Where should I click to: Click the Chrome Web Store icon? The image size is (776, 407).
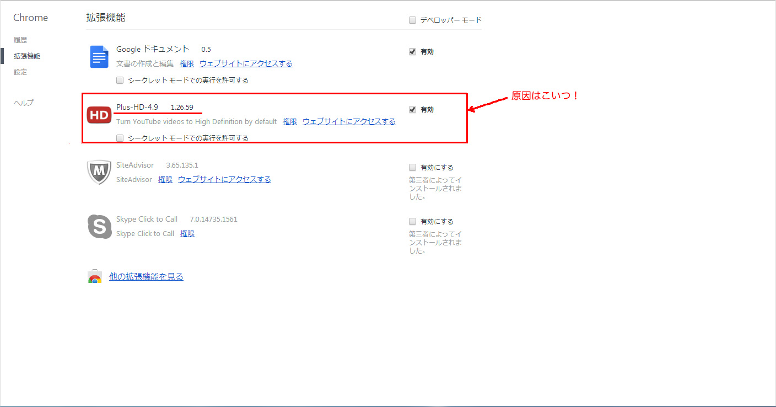95,277
